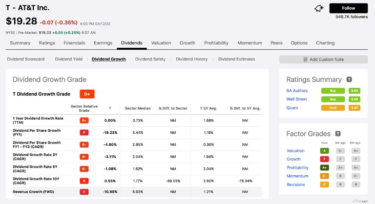Screen dimensions: 375x204
Task: Click the -78.94% 5Y average difference
Action: point(245,181)
